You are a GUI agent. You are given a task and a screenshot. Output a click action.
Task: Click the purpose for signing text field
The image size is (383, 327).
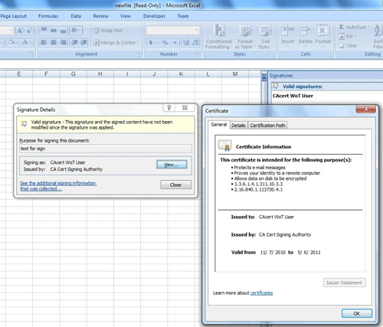pos(106,149)
